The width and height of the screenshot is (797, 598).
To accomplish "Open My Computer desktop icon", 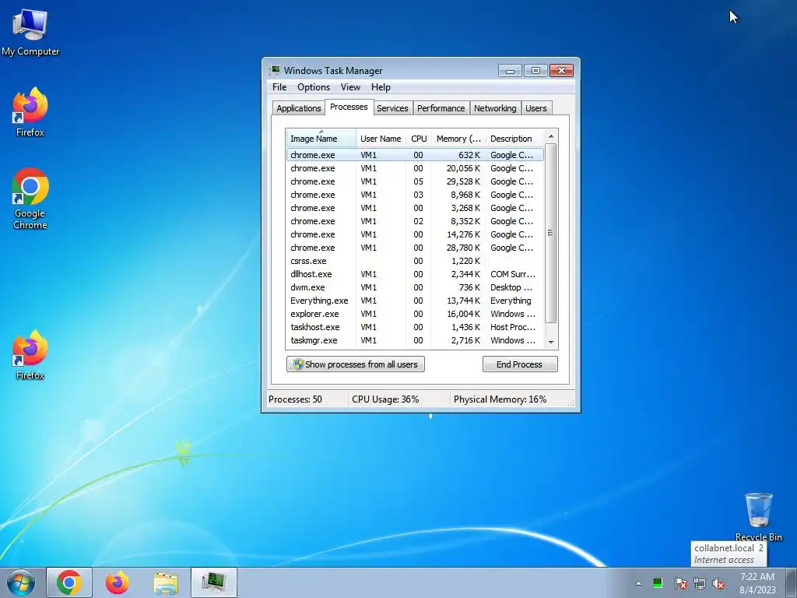I will (30, 32).
